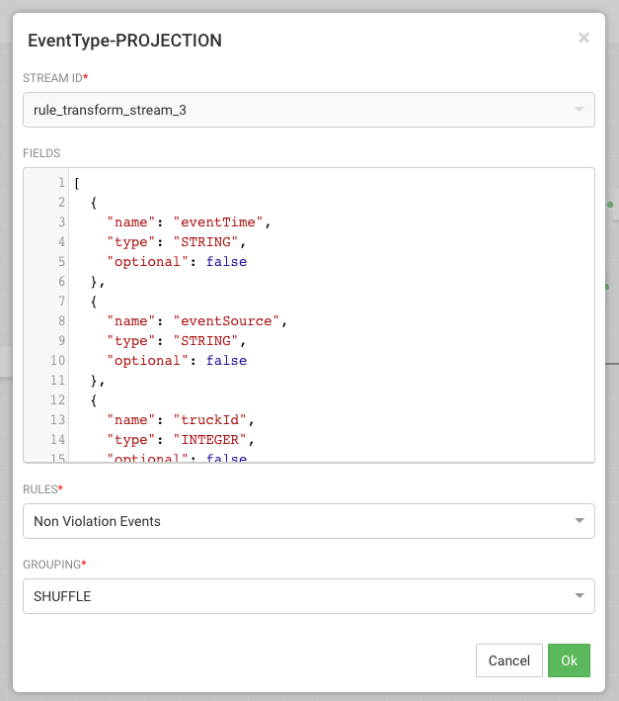Click the Cancel button
This screenshot has height=701, width=619.
pos(509,660)
